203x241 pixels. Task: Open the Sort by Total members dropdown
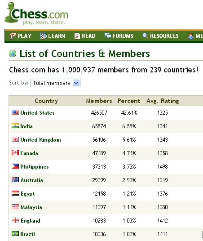coord(55,83)
